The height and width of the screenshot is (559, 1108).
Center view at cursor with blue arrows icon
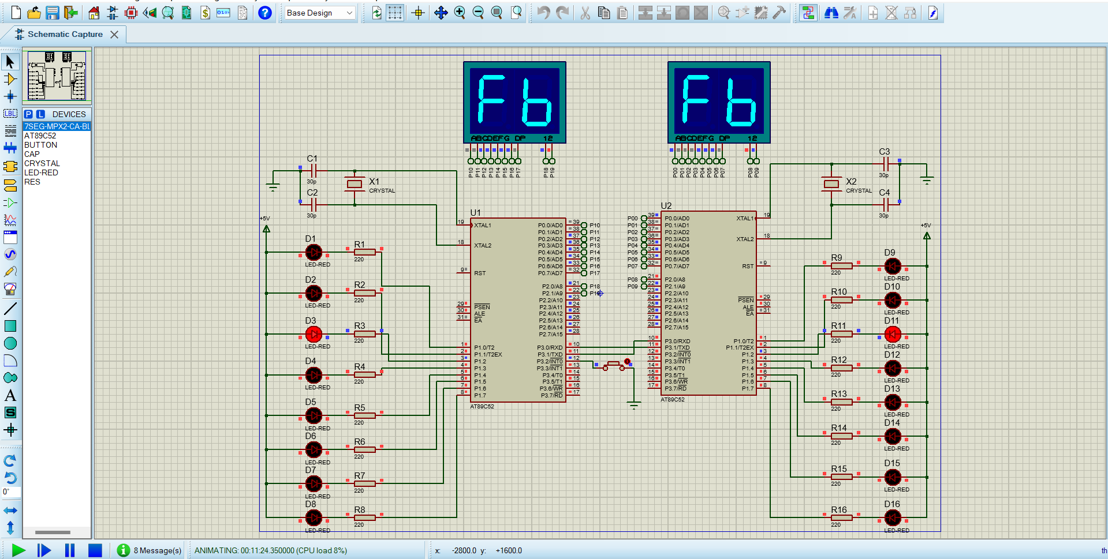pyautogui.click(x=441, y=13)
